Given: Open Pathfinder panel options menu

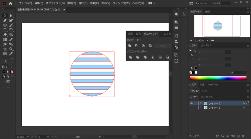Looking at the screenshot, I should pos(170,34).
